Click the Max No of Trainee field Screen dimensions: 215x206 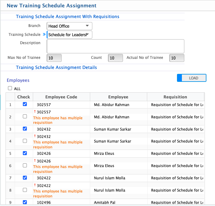tap(54, 58)
